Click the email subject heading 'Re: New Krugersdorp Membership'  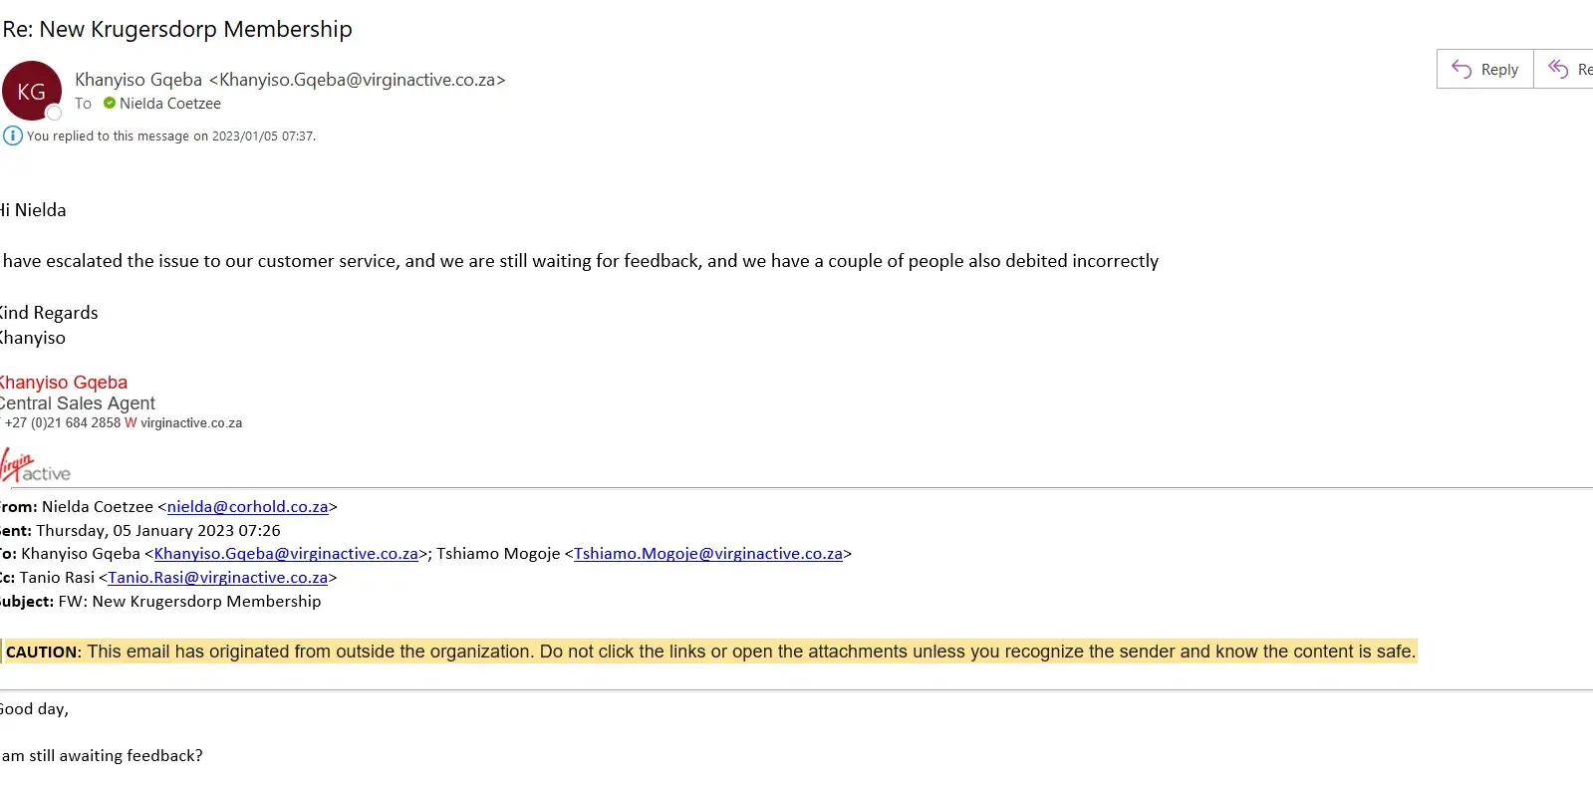pyautogui.click(x=177, y=29)
